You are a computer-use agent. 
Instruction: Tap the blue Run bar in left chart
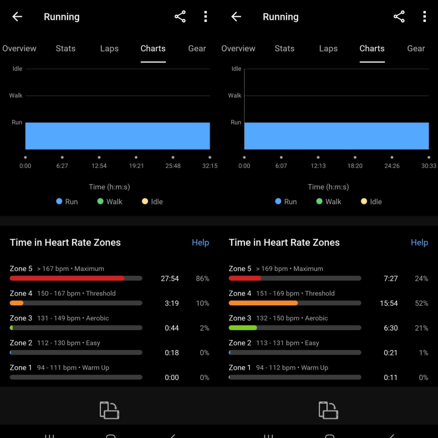tap(118, 136)
